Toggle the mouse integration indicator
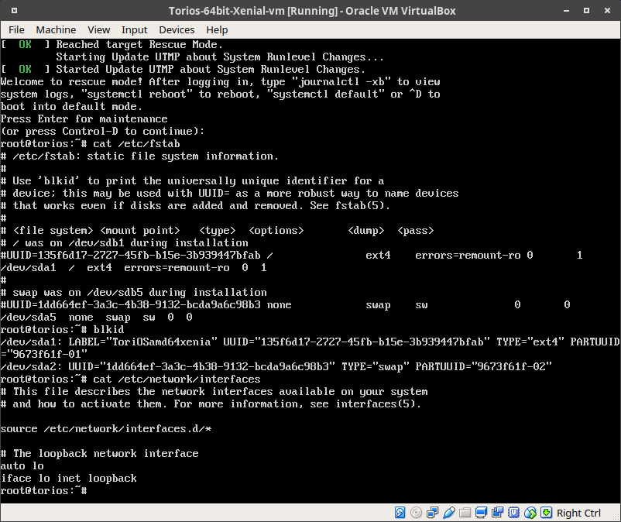Screen dimensions: 621x522 (530, 513)
